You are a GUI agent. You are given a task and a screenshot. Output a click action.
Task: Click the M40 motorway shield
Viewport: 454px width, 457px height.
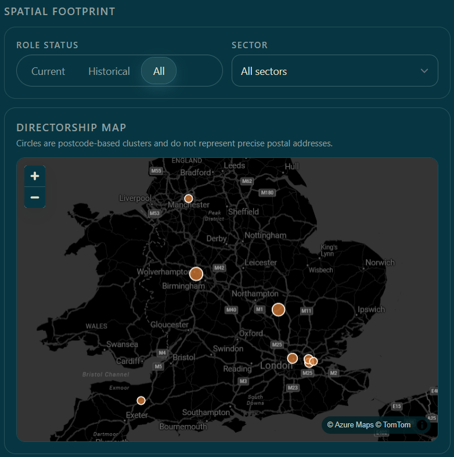(x=232, y=310)
